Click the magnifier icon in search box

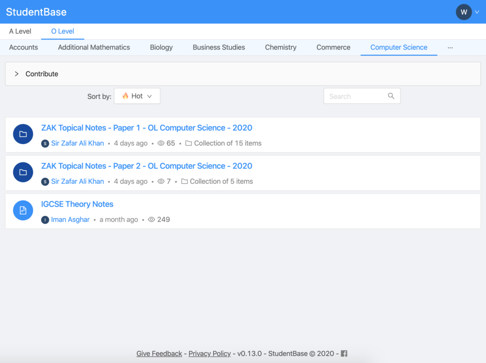point(391,96)
